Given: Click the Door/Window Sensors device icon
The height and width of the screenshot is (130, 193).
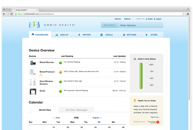Looking at the screenshot, I should click(33, 82).
